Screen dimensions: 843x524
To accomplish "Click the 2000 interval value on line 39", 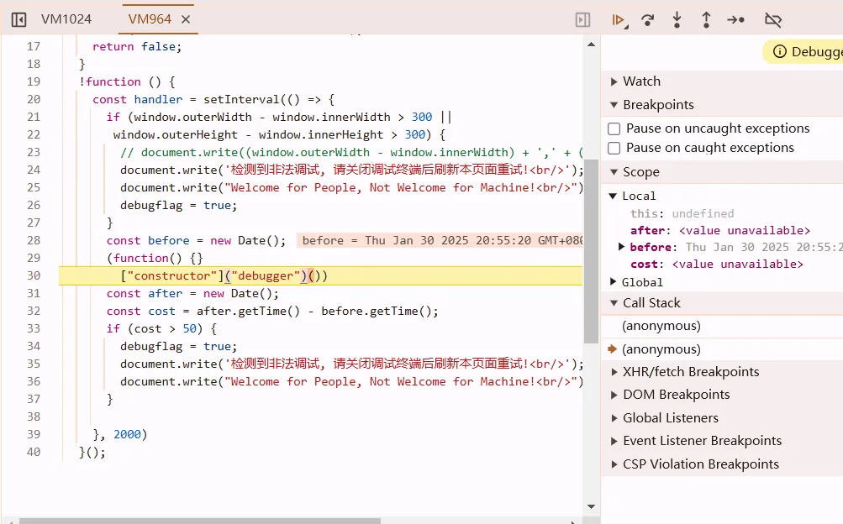I will point(127,434).
